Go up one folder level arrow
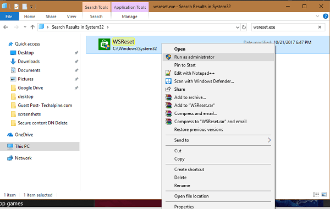Image resolution: width=330 pixels, height=209 pixels. [x=32, y=27]
